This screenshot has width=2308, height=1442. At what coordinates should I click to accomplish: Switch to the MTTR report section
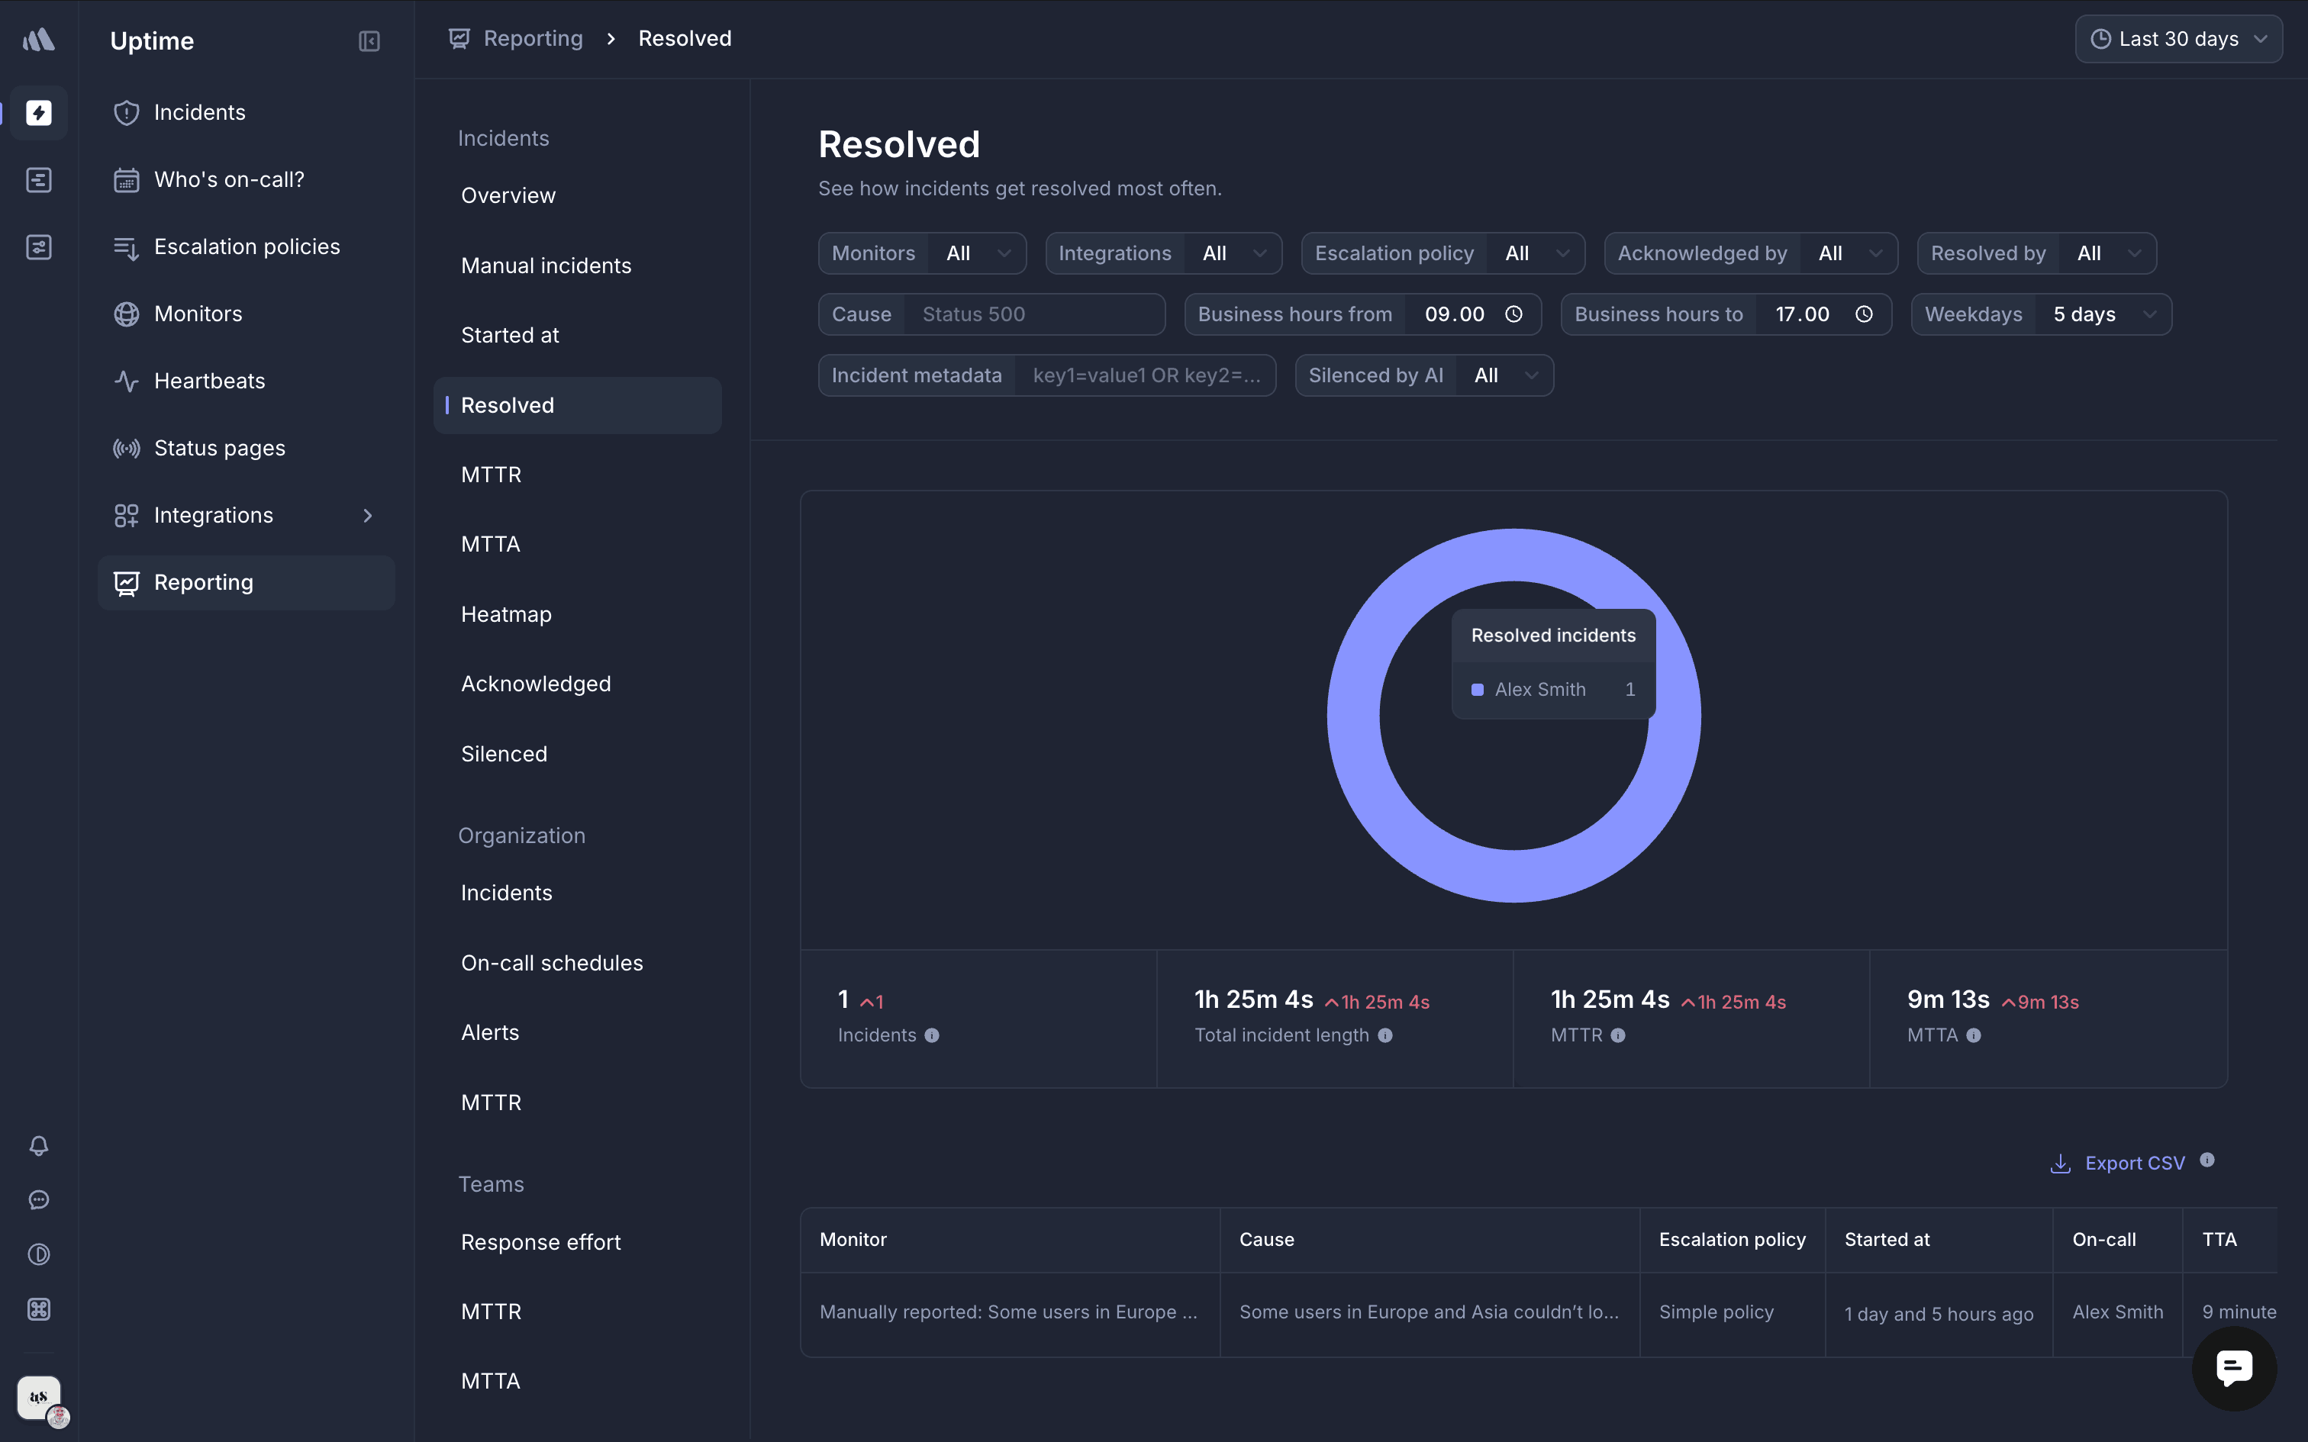pyautogui.click(x=492, y=474)
